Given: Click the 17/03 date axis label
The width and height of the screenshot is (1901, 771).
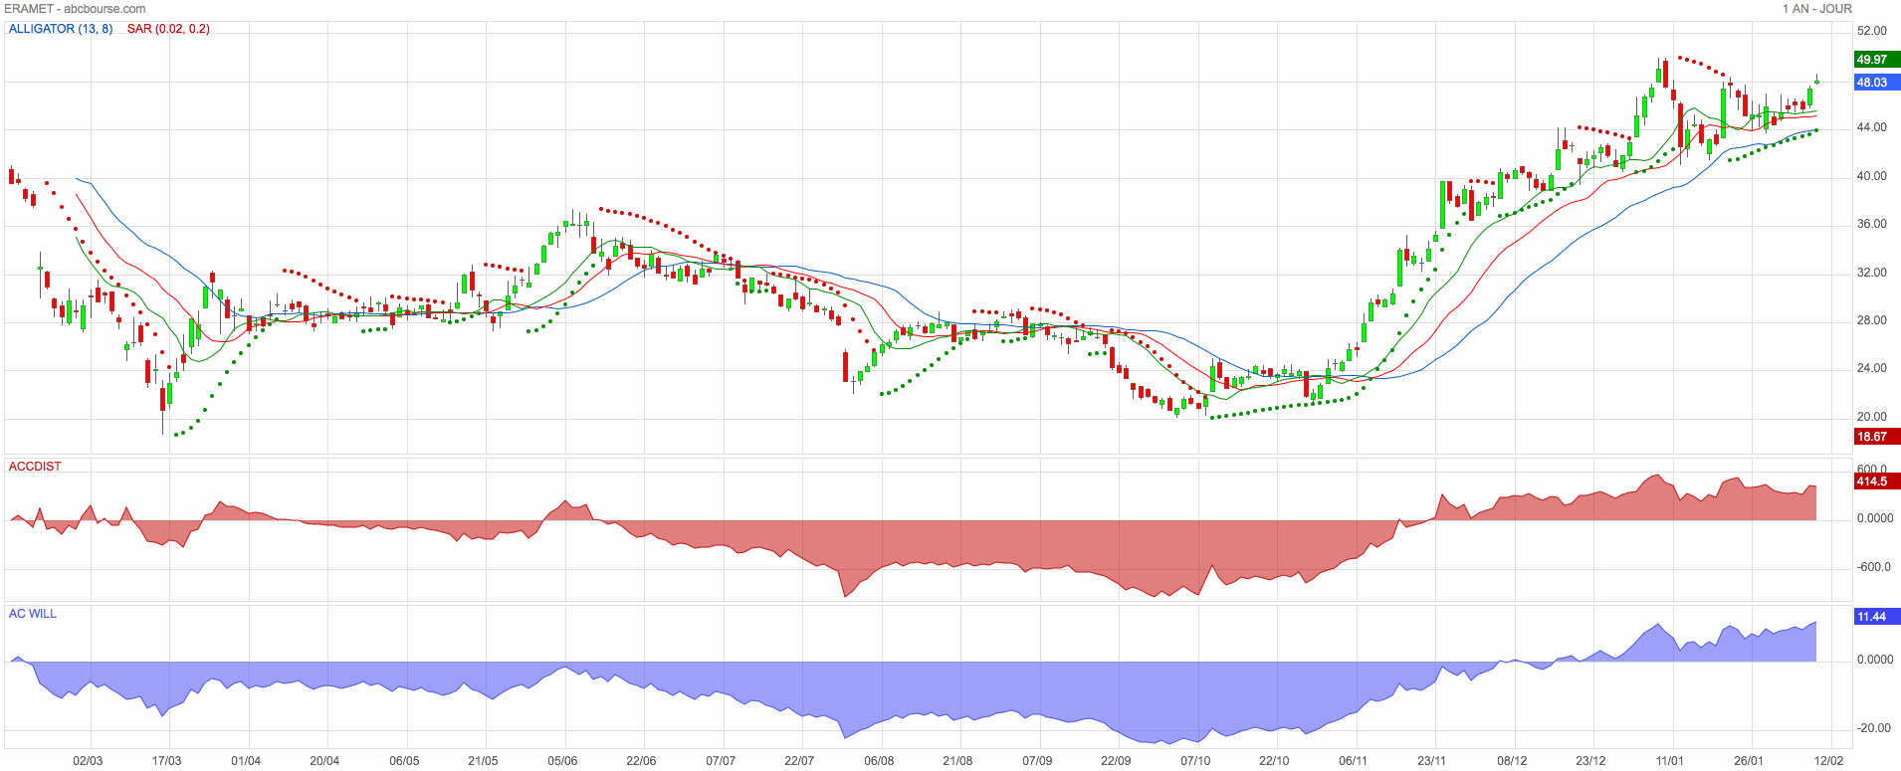Looking at the screenshot, I should click(166, 761).
